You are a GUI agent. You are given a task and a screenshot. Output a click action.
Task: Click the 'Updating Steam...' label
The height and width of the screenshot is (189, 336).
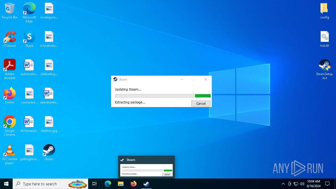tap(128, 89)
